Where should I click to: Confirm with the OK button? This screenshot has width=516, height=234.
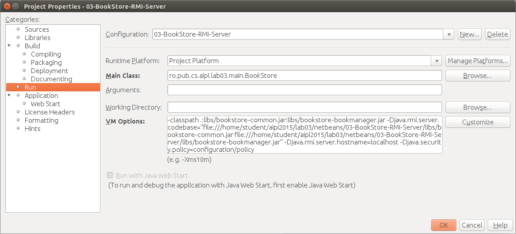444,225
